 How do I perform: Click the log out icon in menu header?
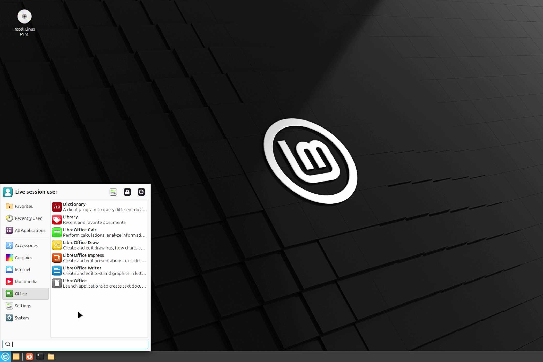tap(141, 192)
